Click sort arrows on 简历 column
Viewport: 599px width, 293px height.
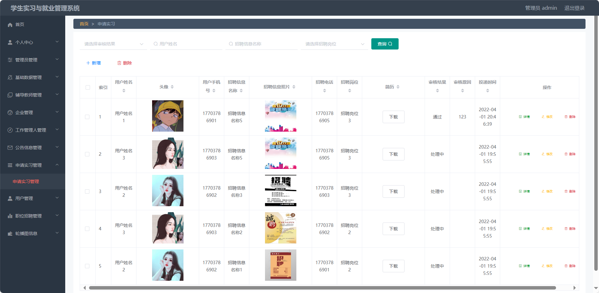click(398, 87)
